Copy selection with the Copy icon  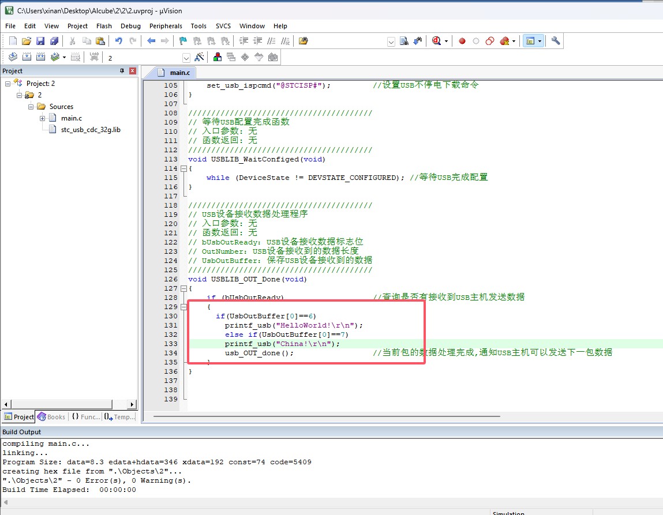point(87,41)
